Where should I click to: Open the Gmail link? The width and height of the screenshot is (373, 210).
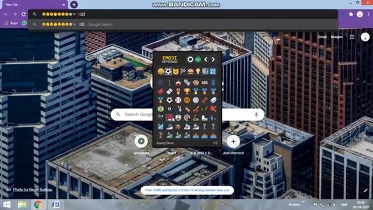pos(322,37)
